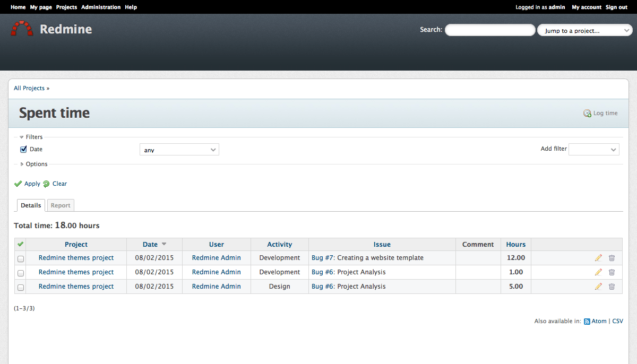Viewport: 637px width, 364px height.
Task: Download the CSV export link
Action: click(x=617, y=322)
